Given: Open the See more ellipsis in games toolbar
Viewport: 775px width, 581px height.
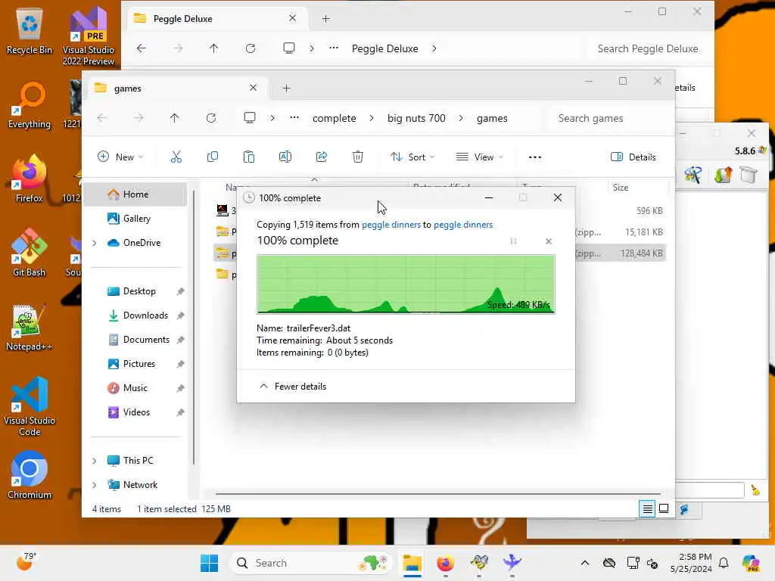Looking at the screenshot, I should pos(535,157).
